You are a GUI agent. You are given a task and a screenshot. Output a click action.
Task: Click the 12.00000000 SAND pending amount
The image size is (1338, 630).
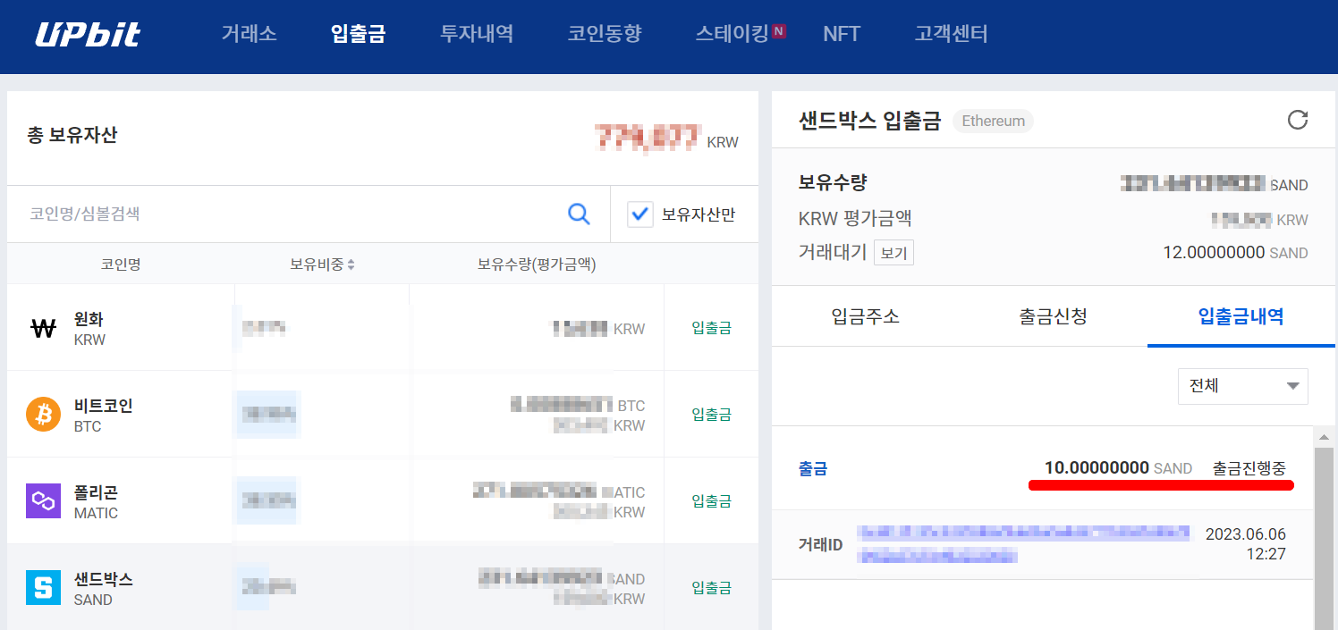point(1235,253)
